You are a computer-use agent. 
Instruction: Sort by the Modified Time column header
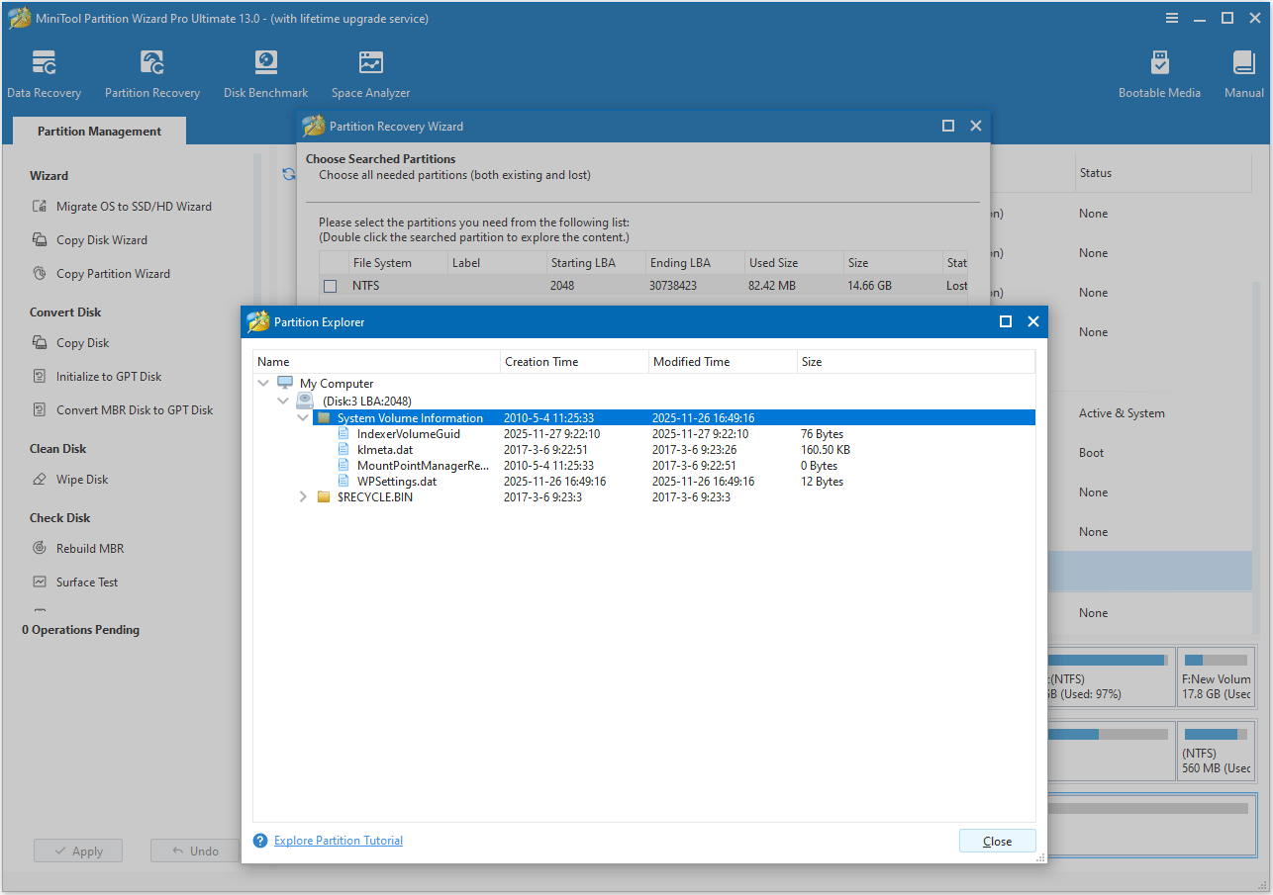pyautogui.click(x=723, y=362)
